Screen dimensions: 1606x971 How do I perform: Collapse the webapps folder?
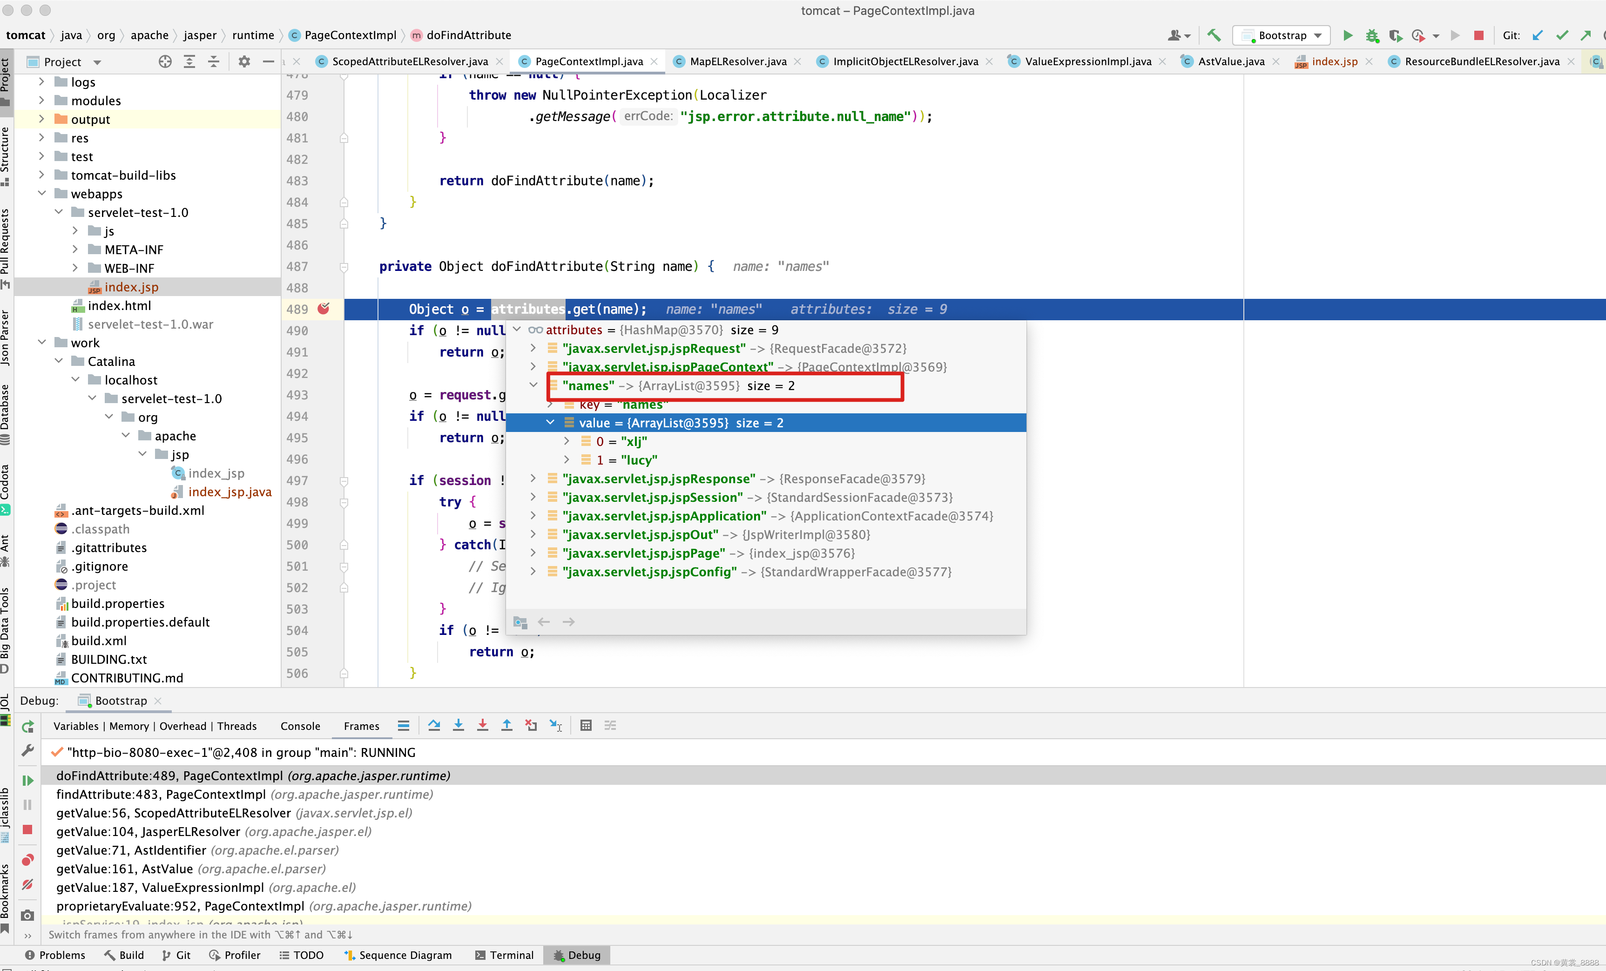tap(42, 193)
